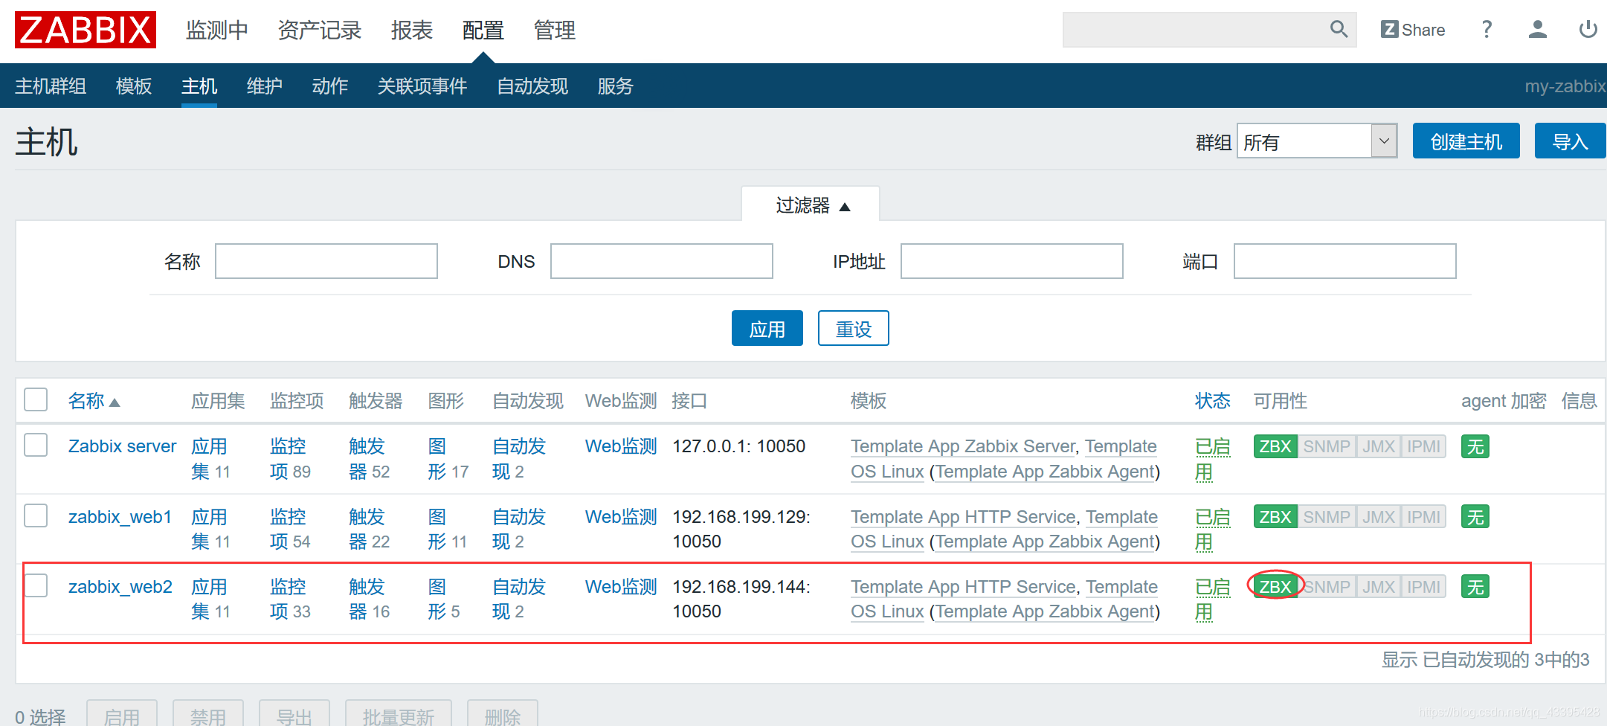Click the search magnifier icon
This screenshot has height=726, width=1607.
[x=1339, y=30]
